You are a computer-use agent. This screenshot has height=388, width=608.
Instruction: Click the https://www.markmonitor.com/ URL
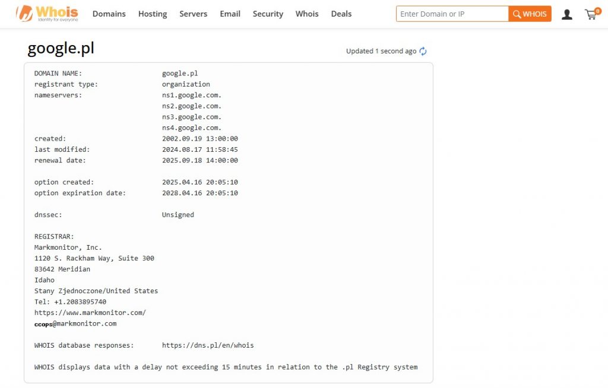pyautogui.click(x=90, y=313)
